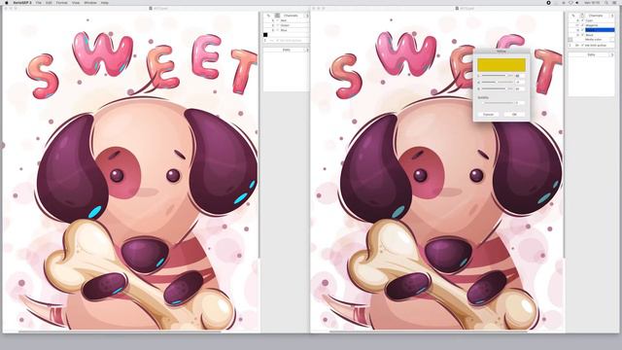
Task: Toggle Blue channel checkbox in left window
Action: click(x=277, y=30)
